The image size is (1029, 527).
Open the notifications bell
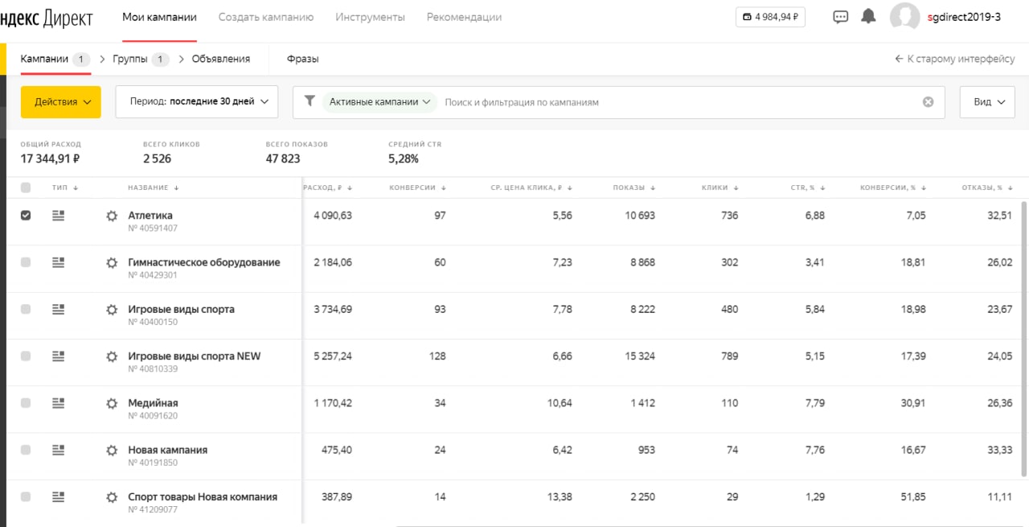click(868, 16)
